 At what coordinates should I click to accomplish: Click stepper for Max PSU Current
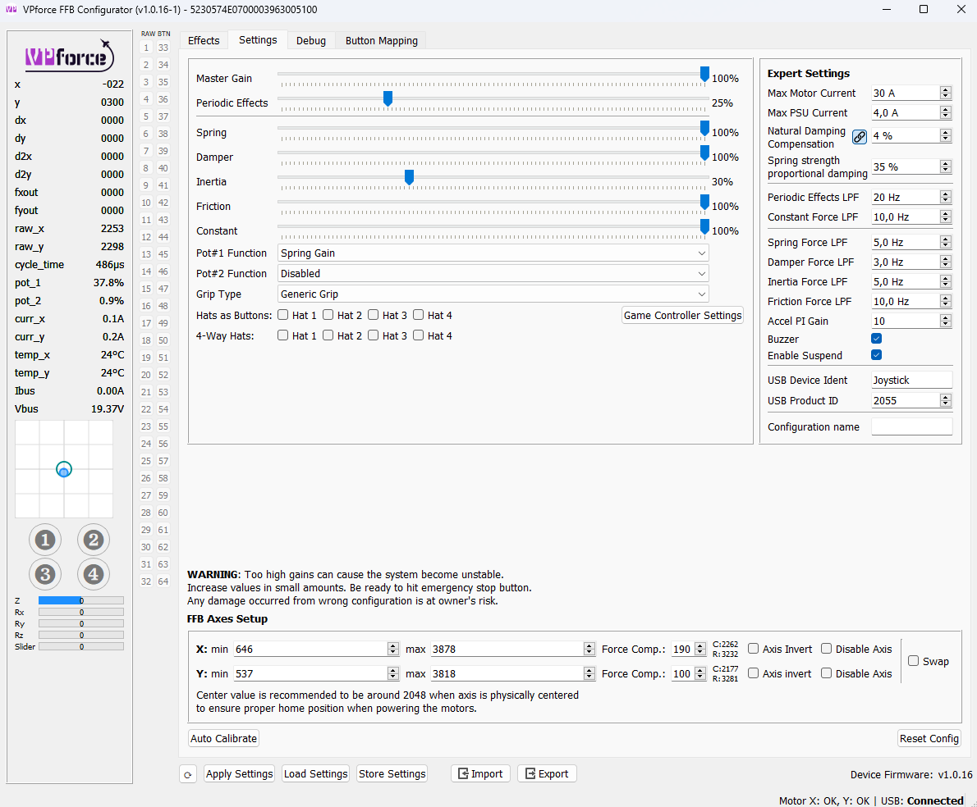(946, 112)
